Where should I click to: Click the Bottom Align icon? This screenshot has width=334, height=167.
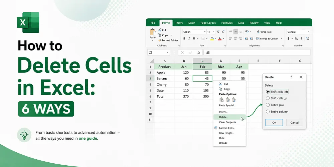240,32
